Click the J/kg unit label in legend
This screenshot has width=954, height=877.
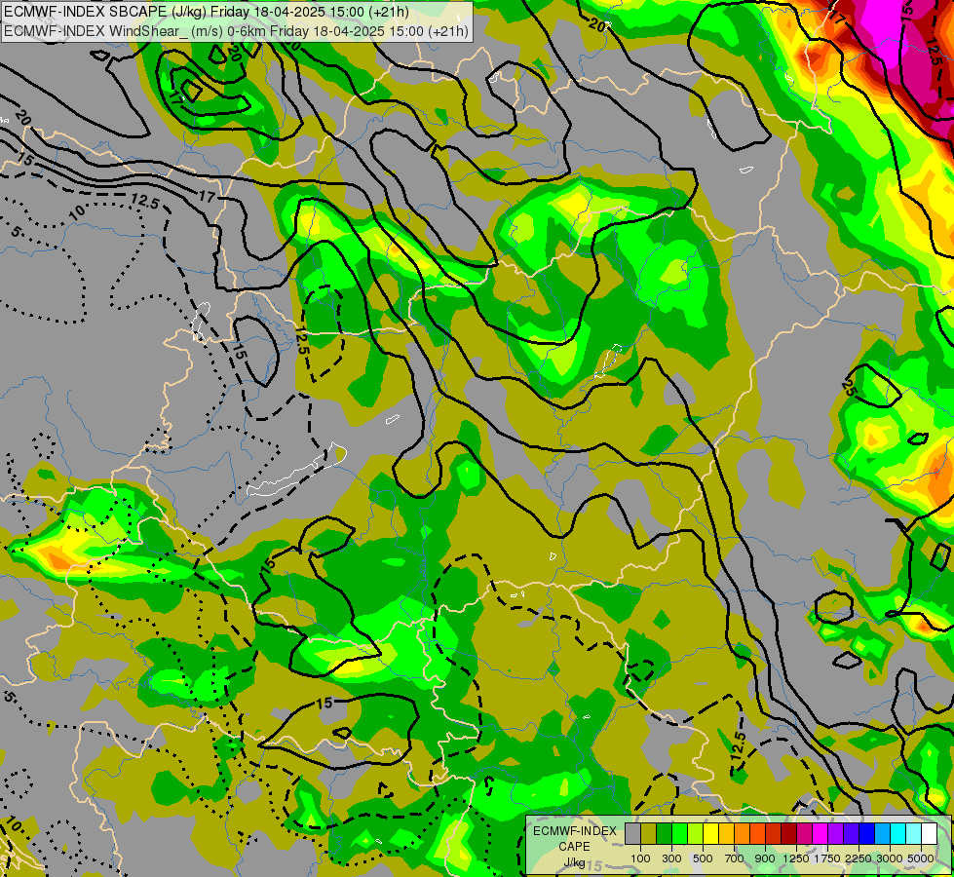(x=574, y=862)
